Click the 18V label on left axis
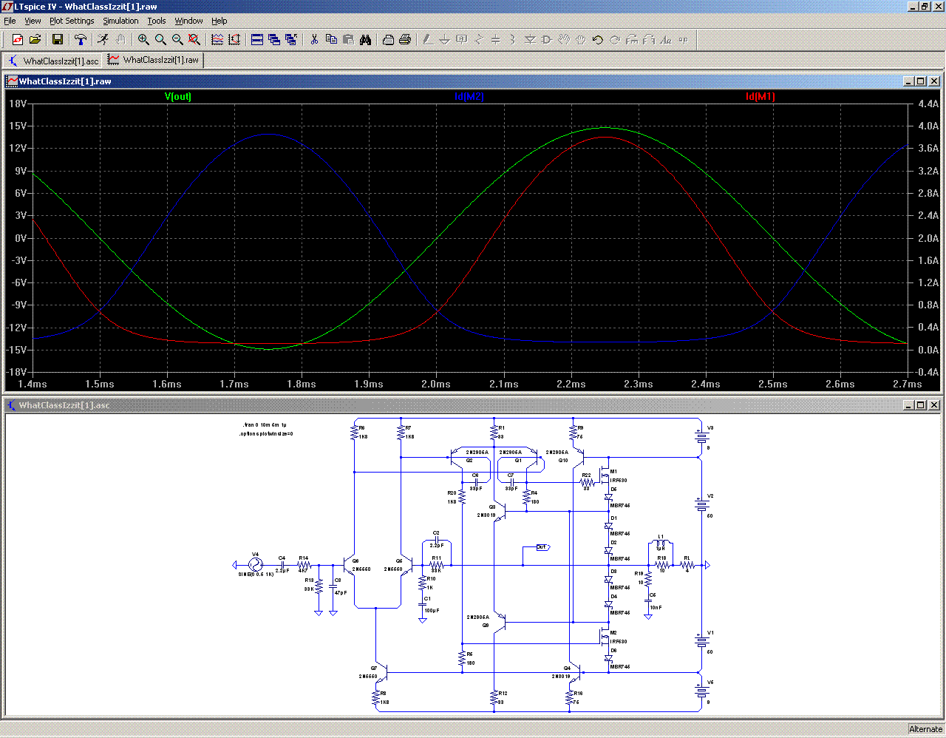Image resolution: width=946 pixels, height=738 pixels. pos(18,104)
